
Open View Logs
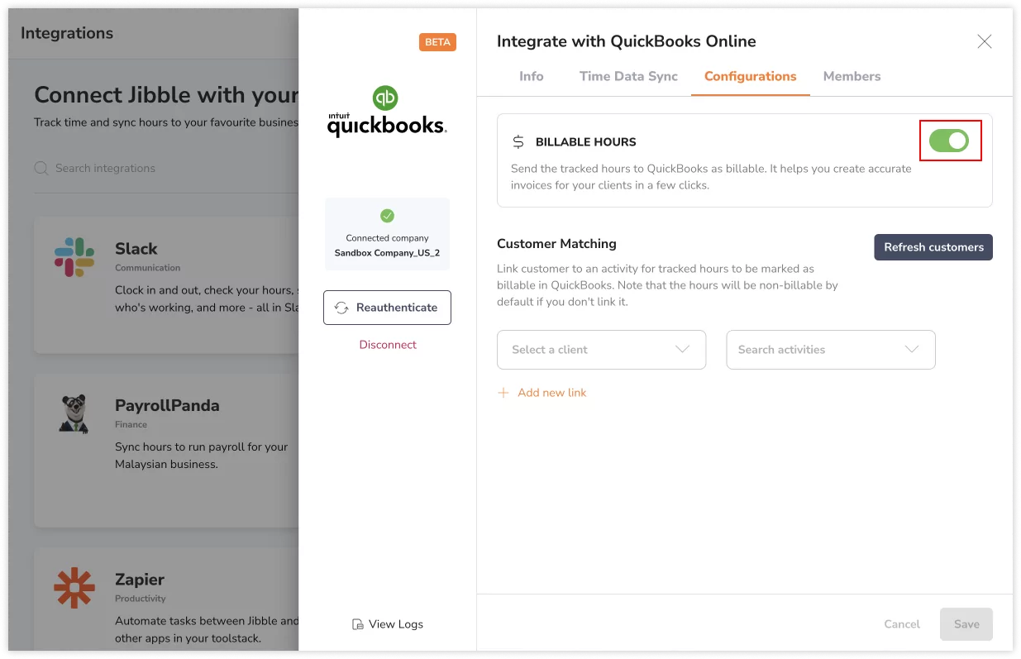point(387,624)
